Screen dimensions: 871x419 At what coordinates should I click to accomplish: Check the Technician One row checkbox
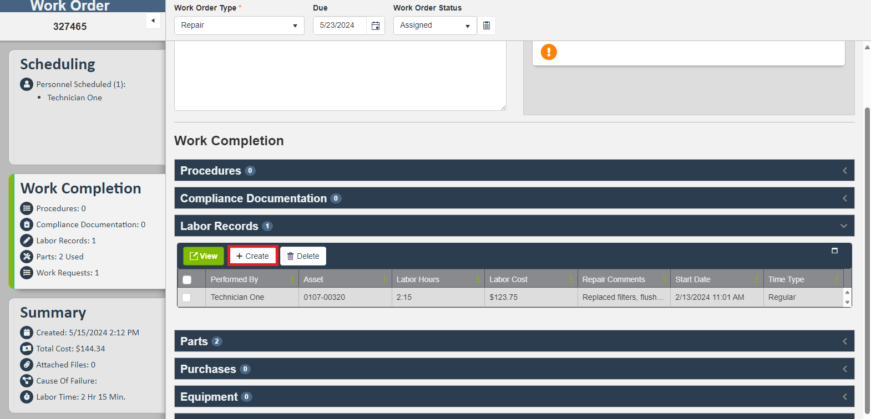pyautogui.click(x=186, y=298)
